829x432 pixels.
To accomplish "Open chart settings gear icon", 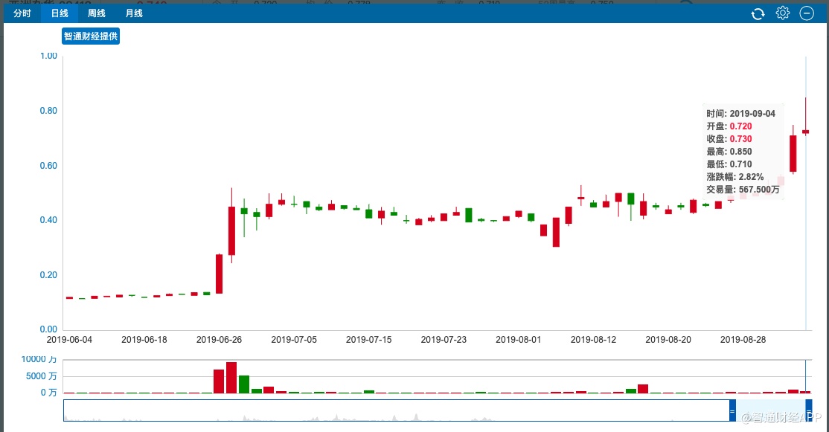I will tap(782, 13).
